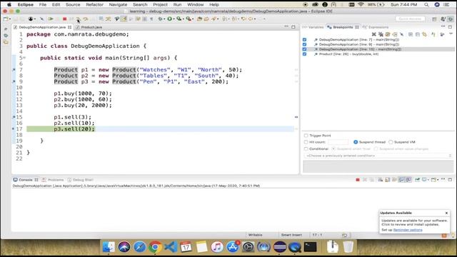The image size is (457, 257).
Task: Uncheck the Product line 26 breakpoint
Action: click(305, 54)
